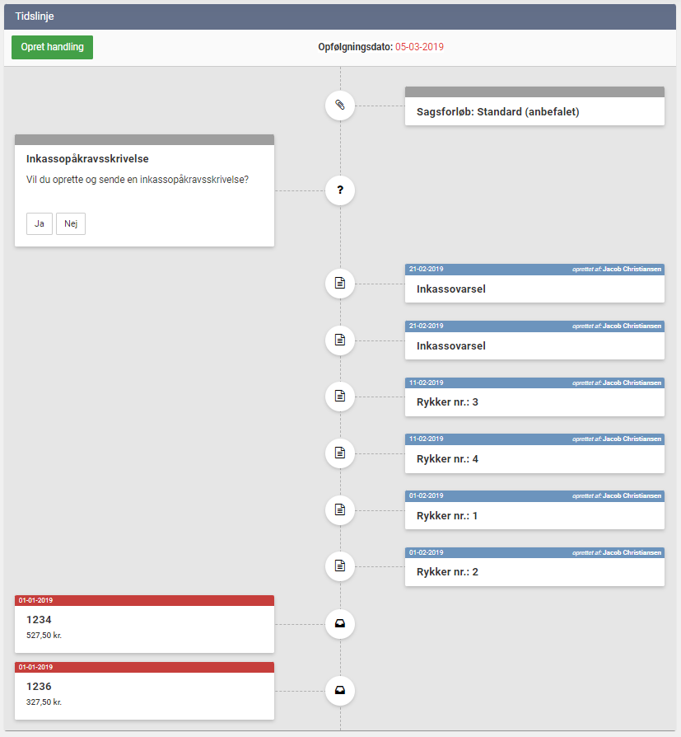Click document icon beside Rykker nr.: 1
This screenshot has width=681, height=737.
[x=340, y=509]
